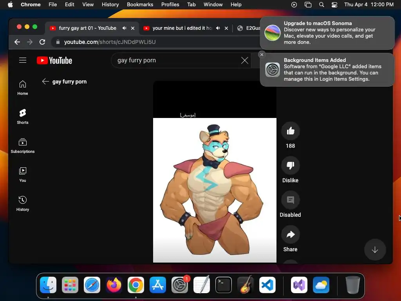Open the Profiles menu
The width and height of the screenshot is (401, 301).
coord(170,5)
